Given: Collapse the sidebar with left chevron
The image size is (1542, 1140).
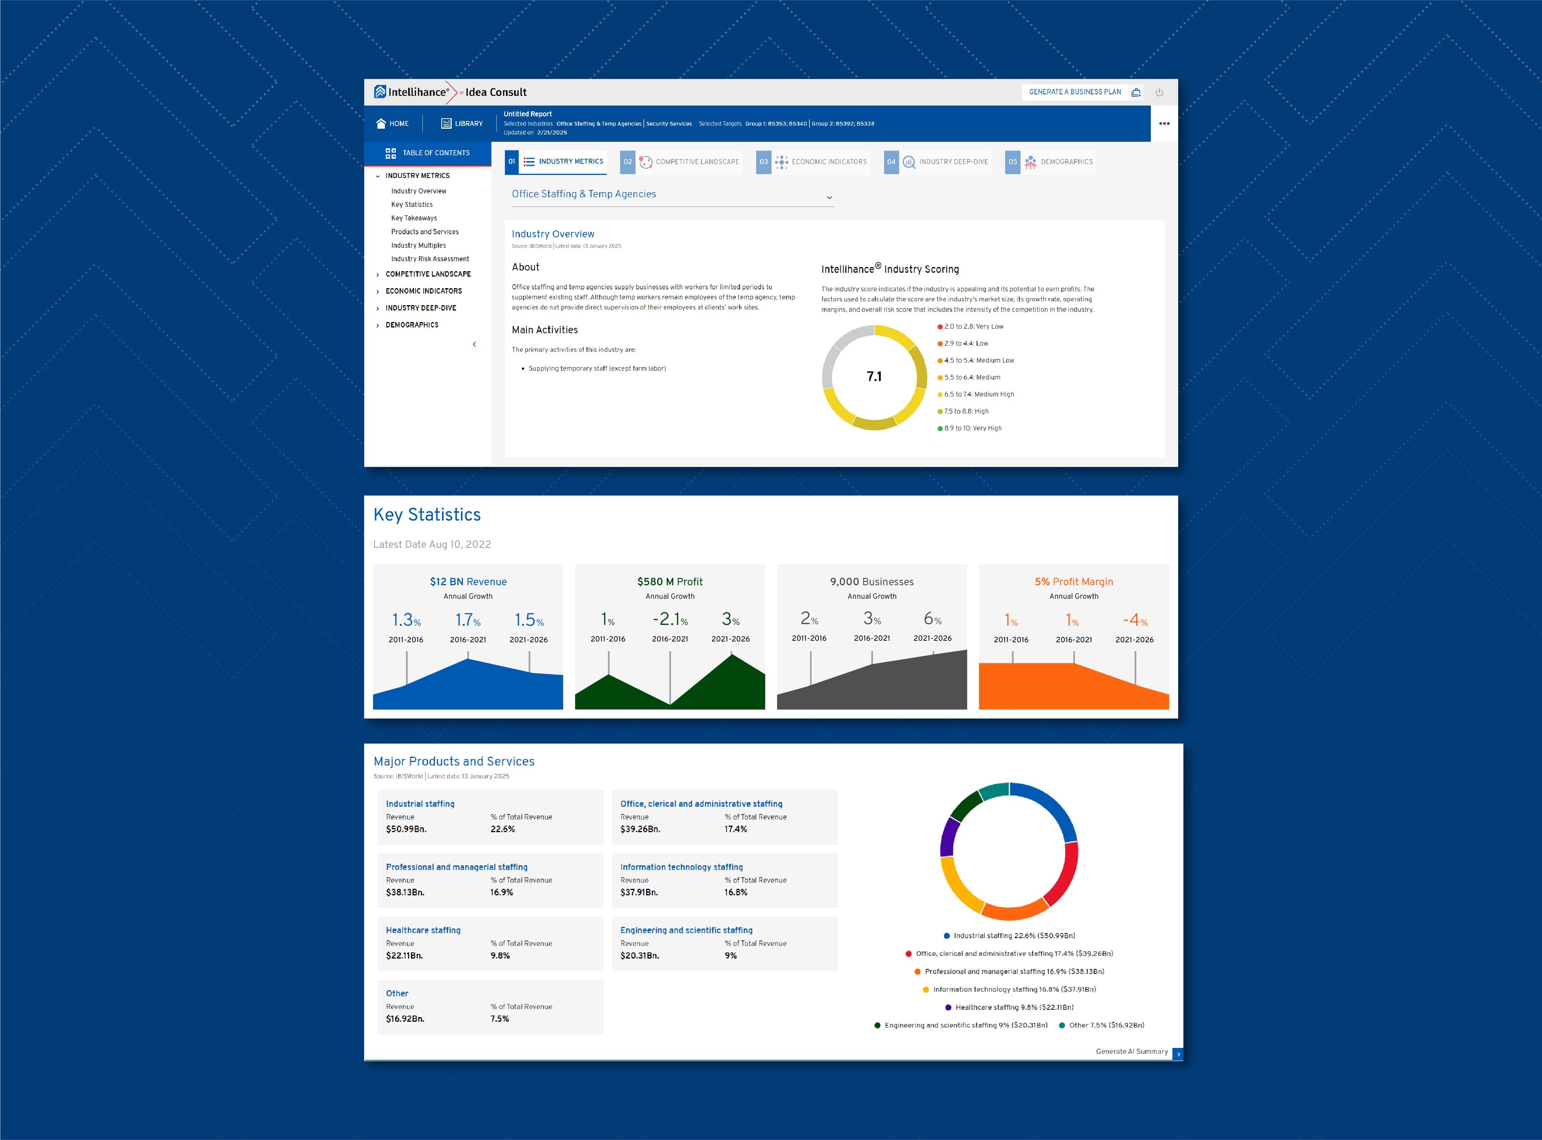Looking at the screenshot, I should tap(474, 344).
